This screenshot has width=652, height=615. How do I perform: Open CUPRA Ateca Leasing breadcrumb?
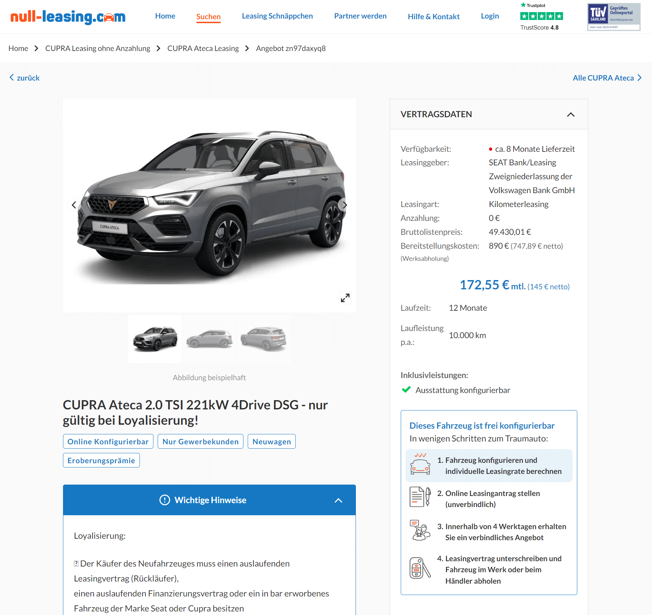203,48
